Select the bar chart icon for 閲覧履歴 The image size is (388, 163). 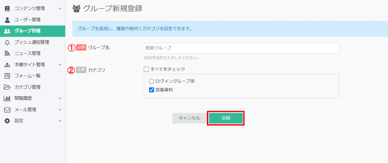pos(7,98)
